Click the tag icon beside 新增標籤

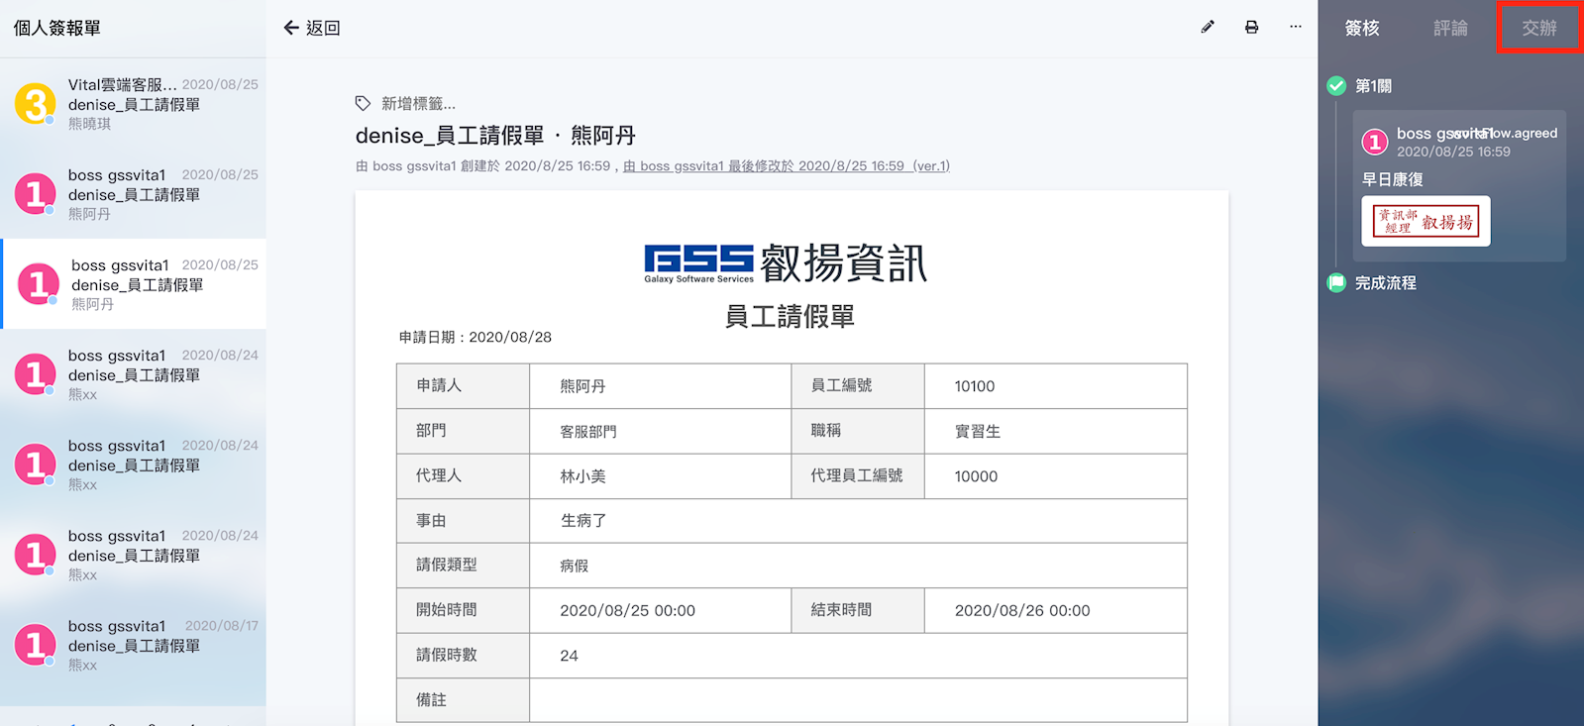[364, 103]
